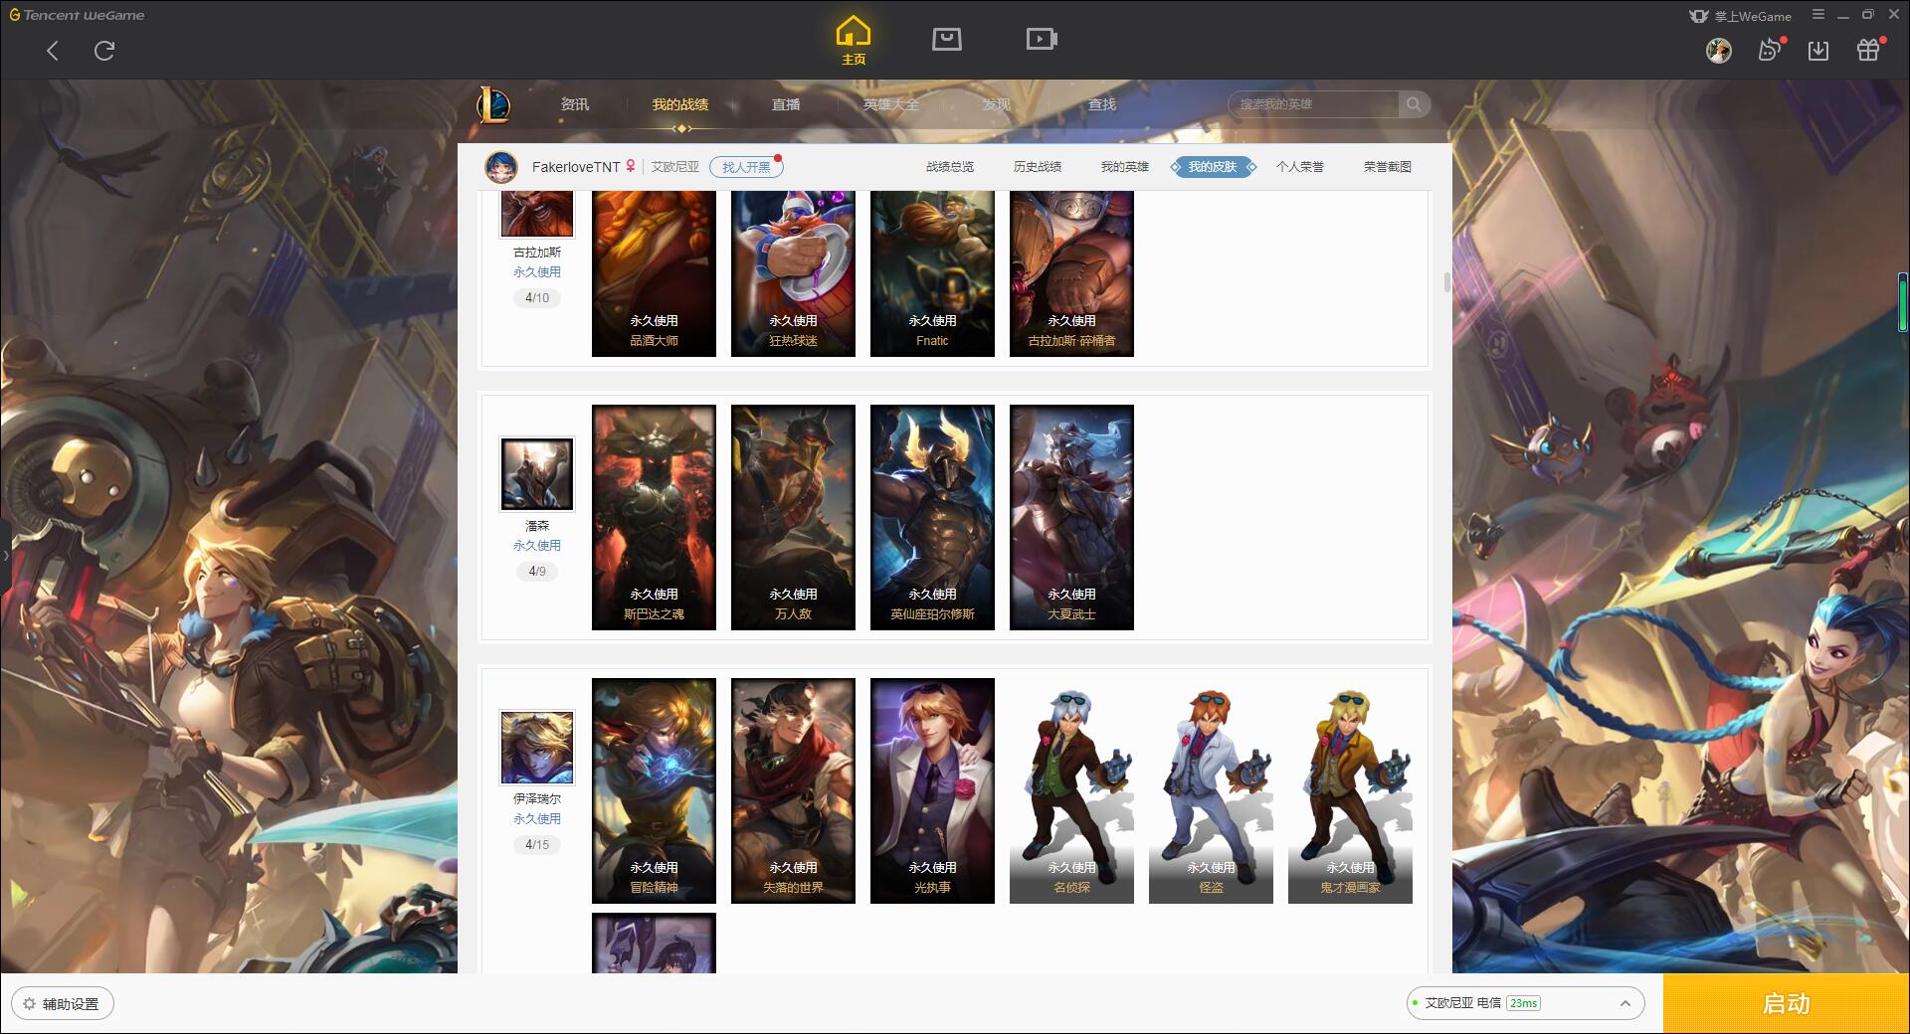Viewport: 1910px width, 1034px height.
Task: Open the 英雄大全 tab
Action: tap(891, 104)
